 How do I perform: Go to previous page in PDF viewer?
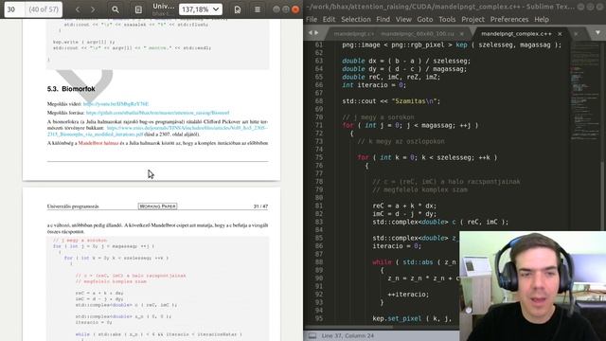point(78,9)
